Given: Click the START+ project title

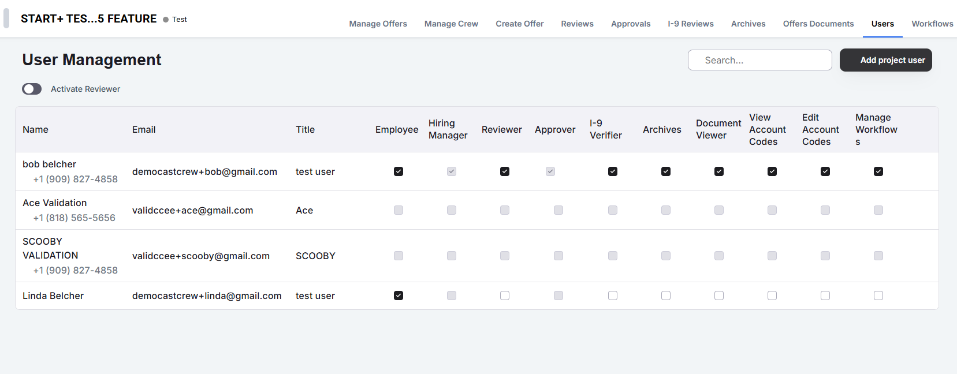Looking at the screenshot, I should tap(88, 18).
